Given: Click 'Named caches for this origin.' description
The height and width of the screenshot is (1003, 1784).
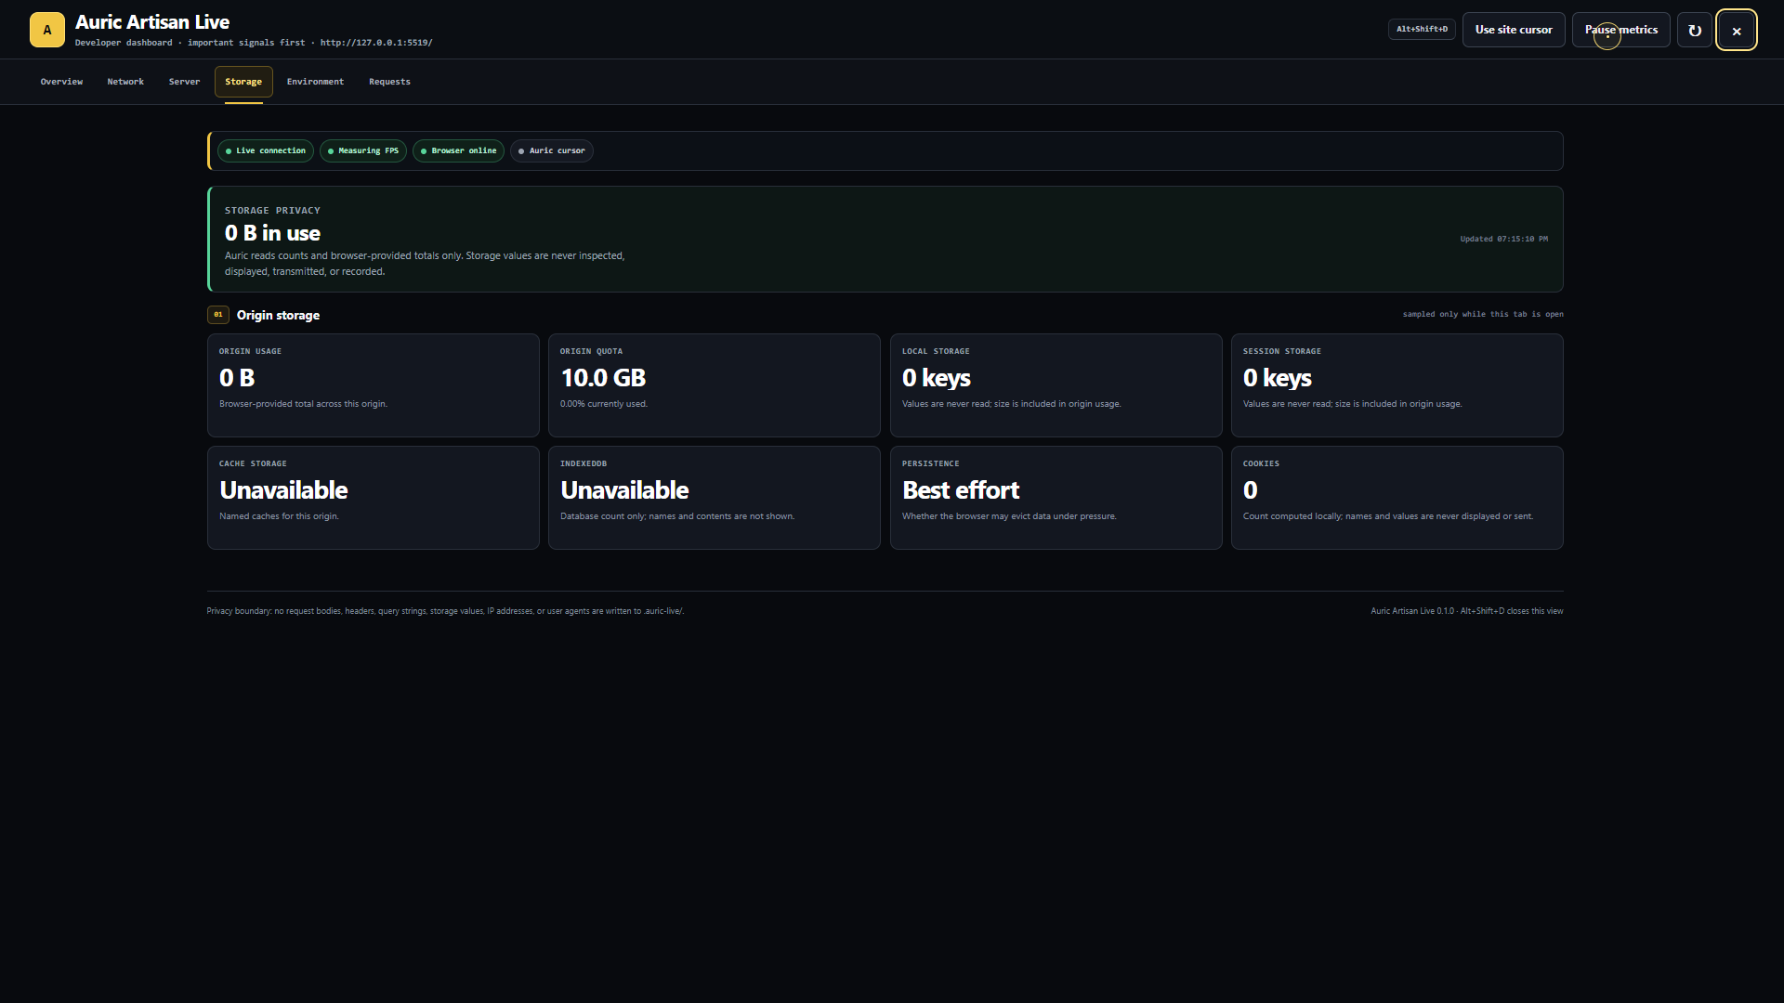Looking at the screenshot, I should [279, 516].
